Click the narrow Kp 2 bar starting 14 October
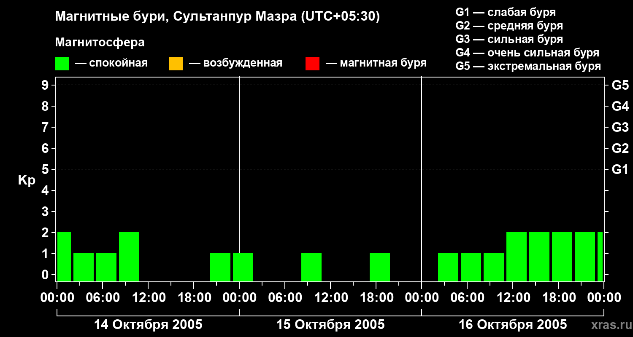This screenshot has width=633, height=337. click(64, 257)
